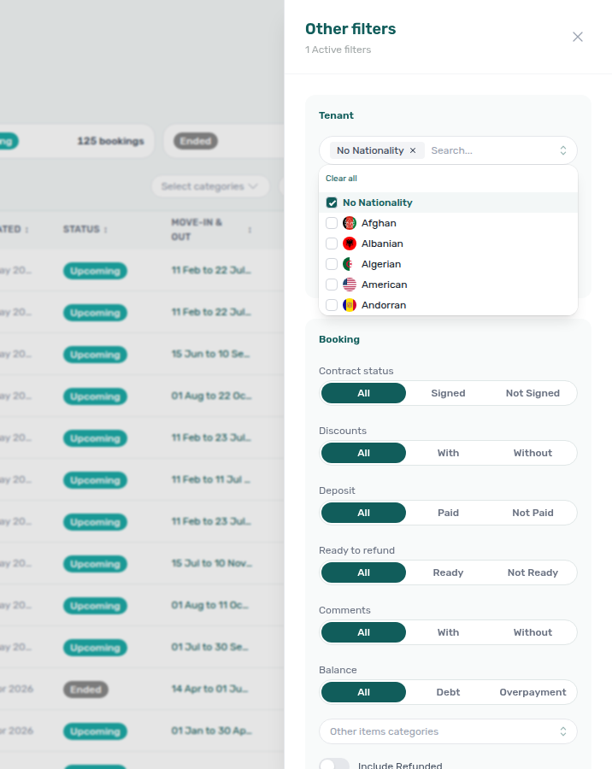Click the 125 bookings counter
Screen dimensions: 612x769
[x=110, y=141]
